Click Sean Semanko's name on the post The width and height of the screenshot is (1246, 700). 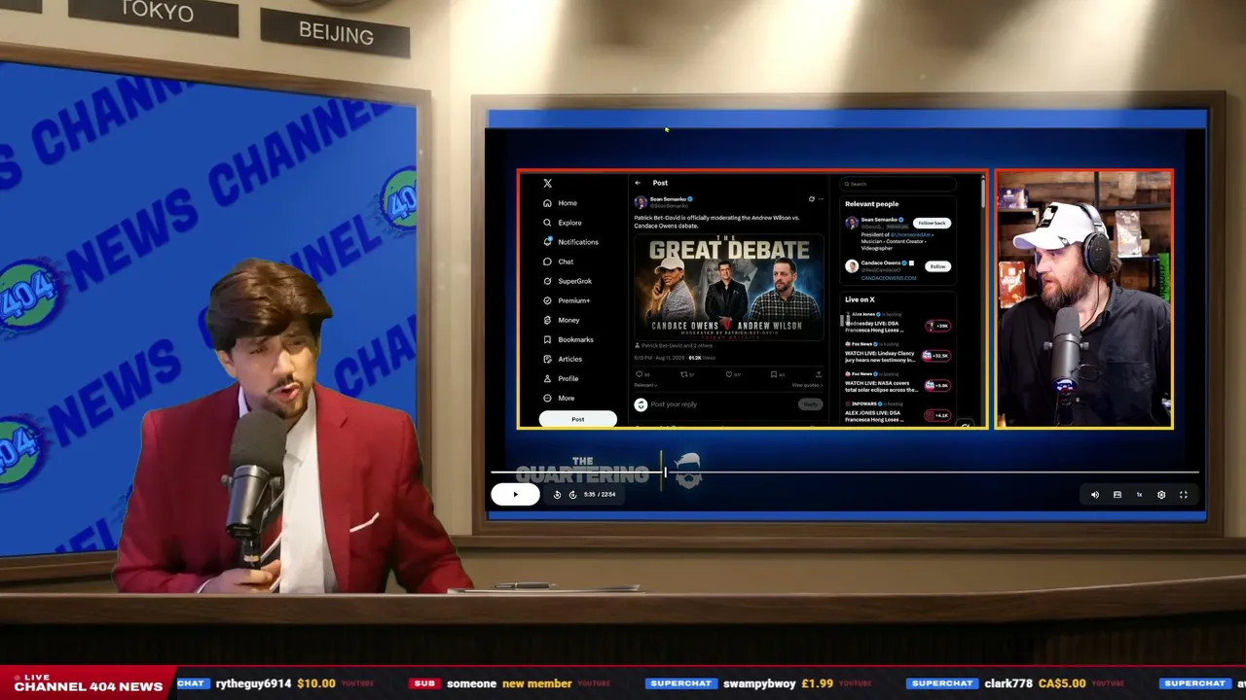pyautogui.click(x=668, y=198)
